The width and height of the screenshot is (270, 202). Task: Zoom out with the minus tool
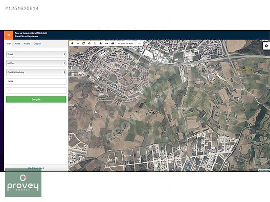[78, 43]
